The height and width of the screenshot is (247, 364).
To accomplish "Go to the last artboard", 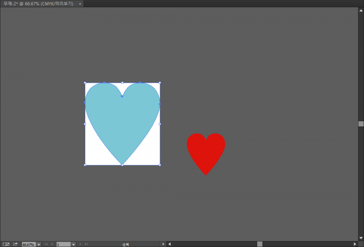I will pos(86,244).
